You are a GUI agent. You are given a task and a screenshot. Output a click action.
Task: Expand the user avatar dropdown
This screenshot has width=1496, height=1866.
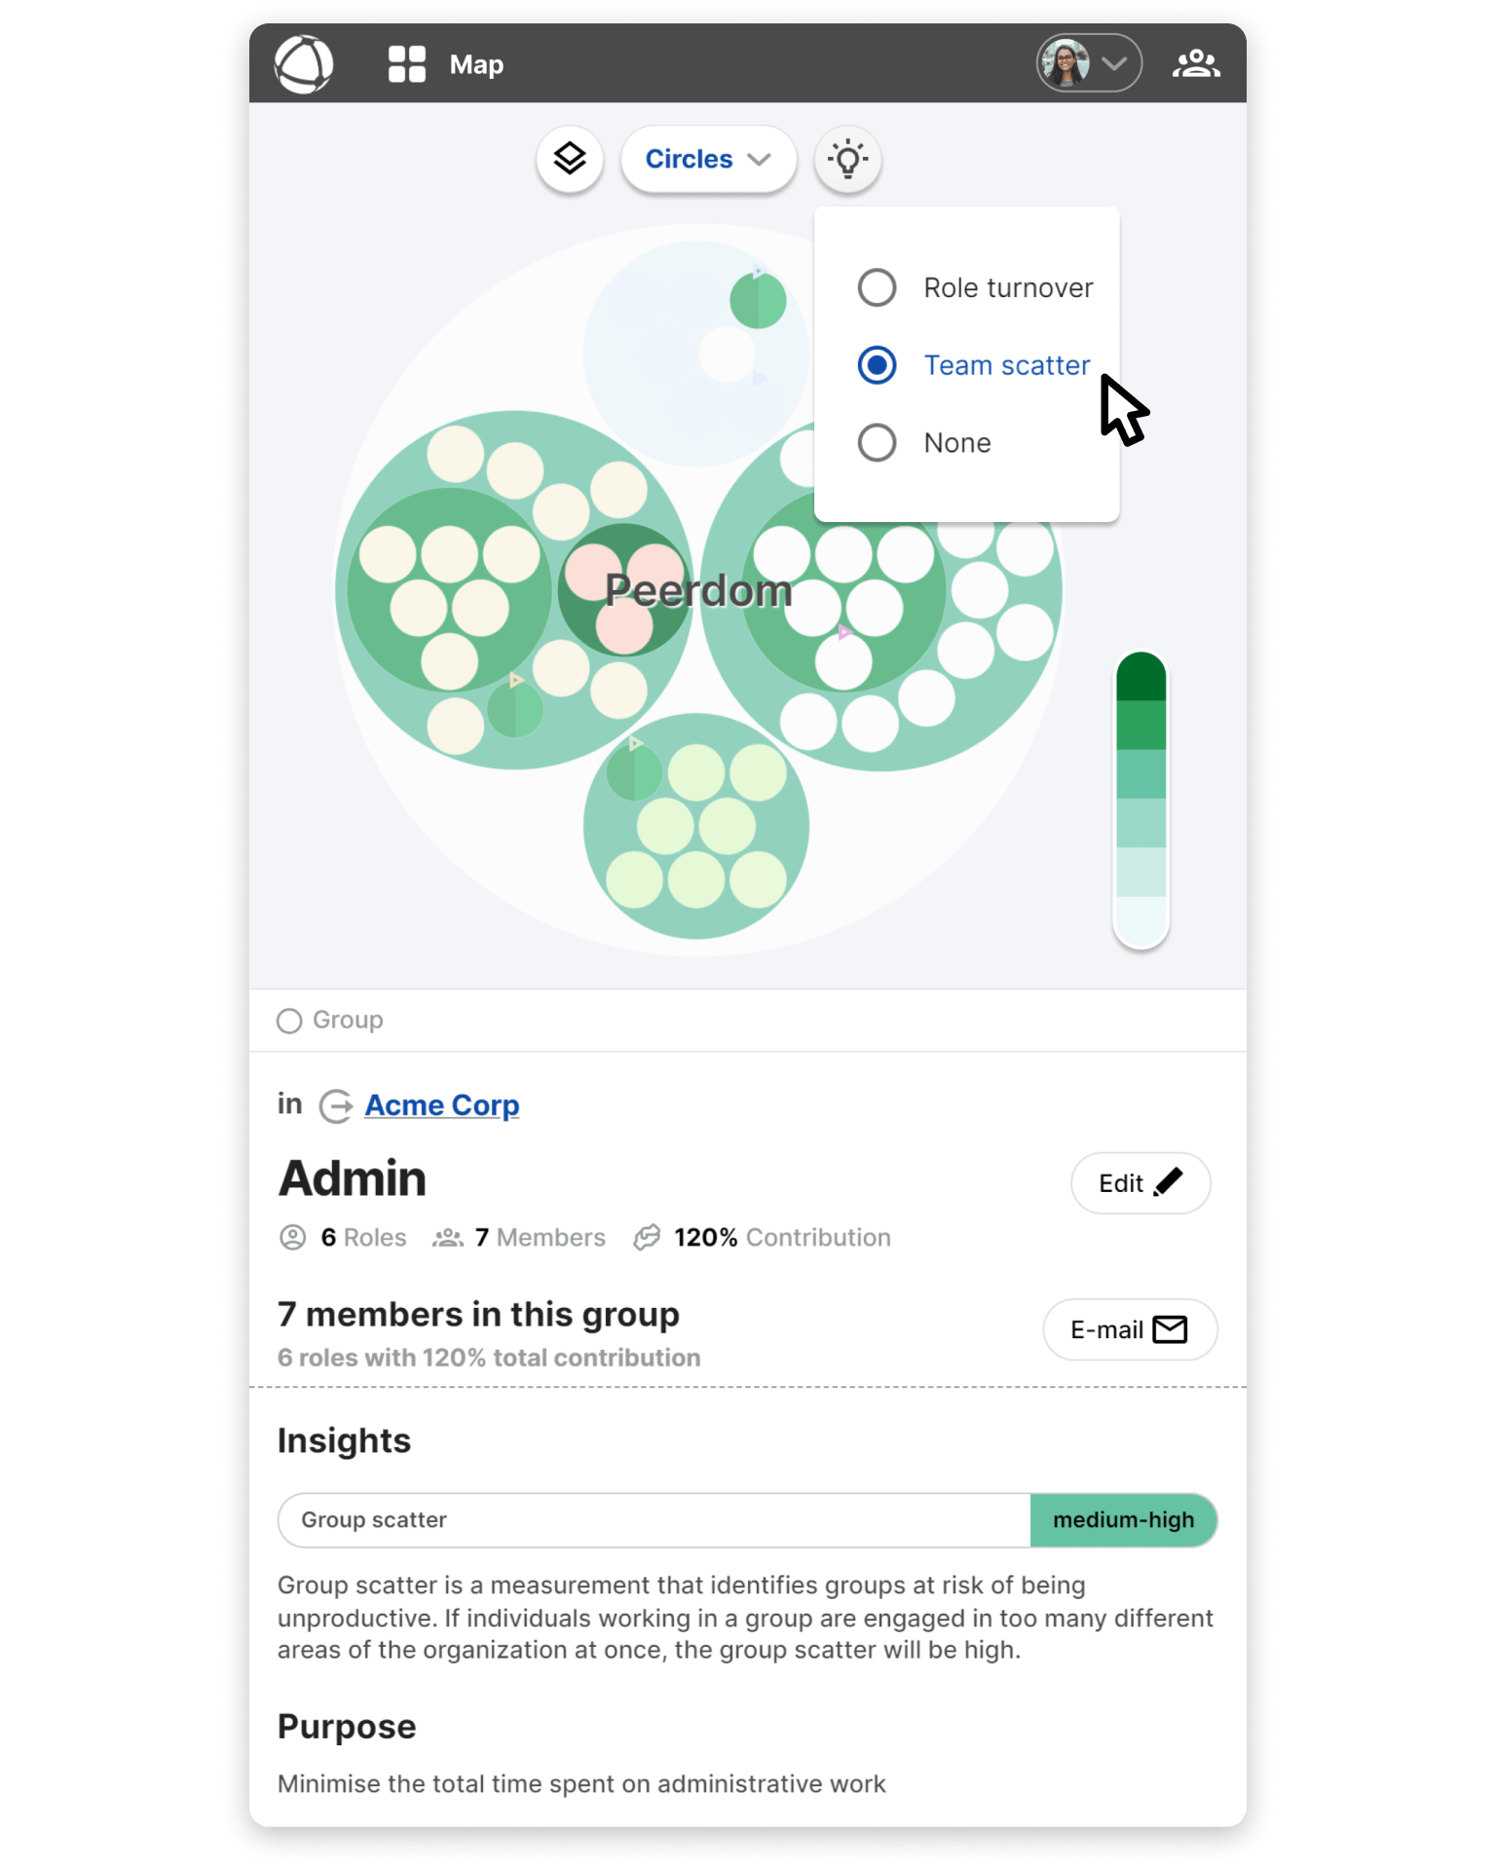1088,64
